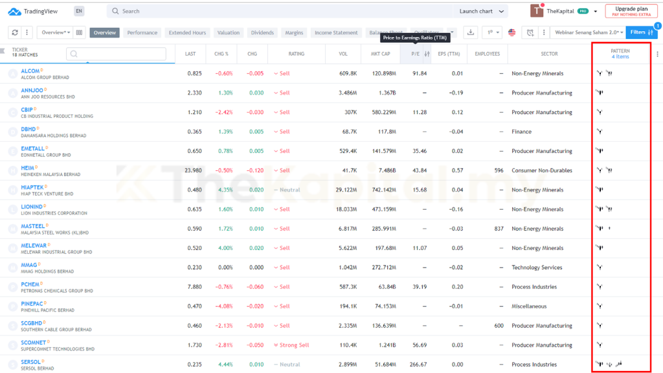This screenshot has width=663, height=373.
Task: Click the US flag market selector
Action: click(x=512, y=32)
